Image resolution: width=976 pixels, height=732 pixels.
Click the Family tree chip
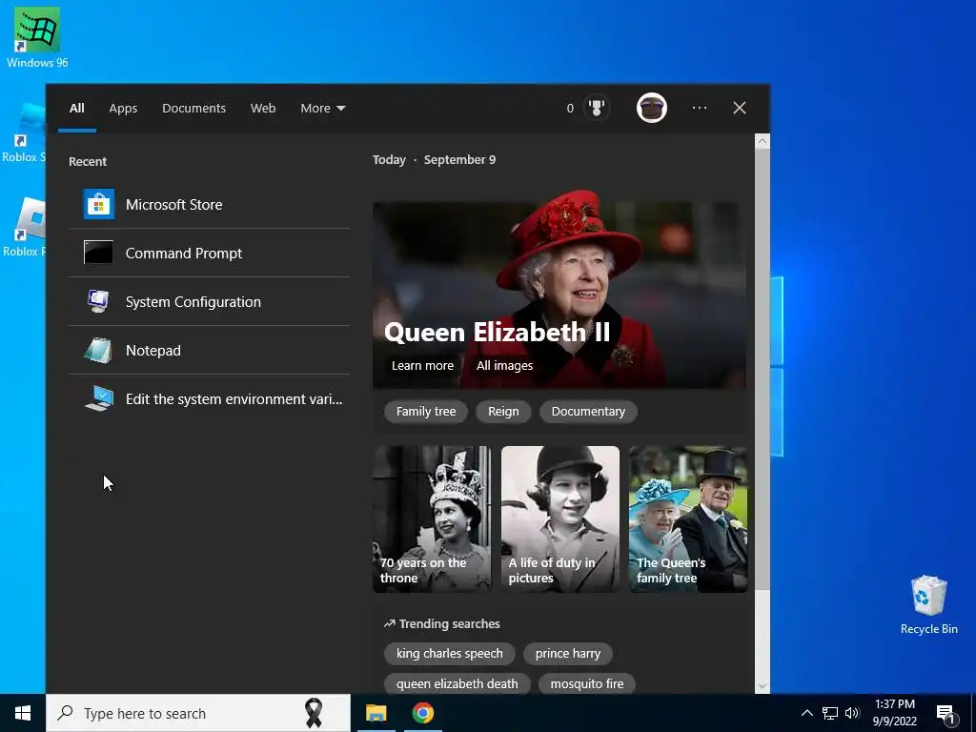click(x=426, y=412)
